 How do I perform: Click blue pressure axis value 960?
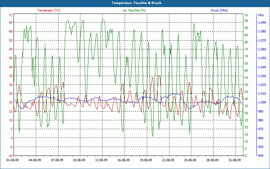tap(261, 138)
